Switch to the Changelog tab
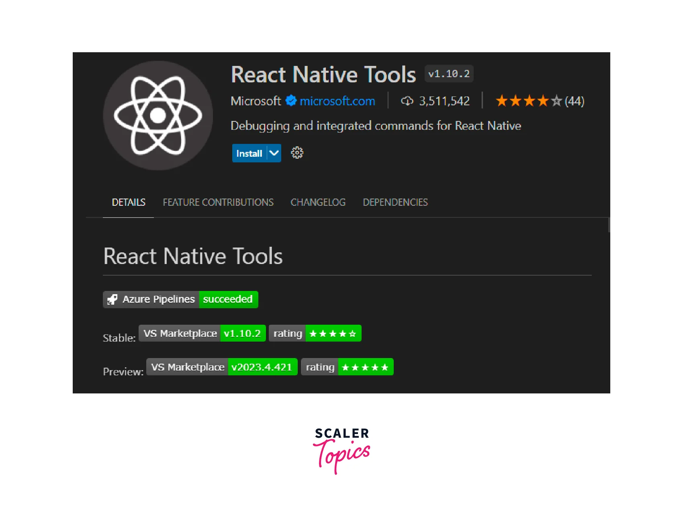The image size is (683, 516). pos(318,202)
